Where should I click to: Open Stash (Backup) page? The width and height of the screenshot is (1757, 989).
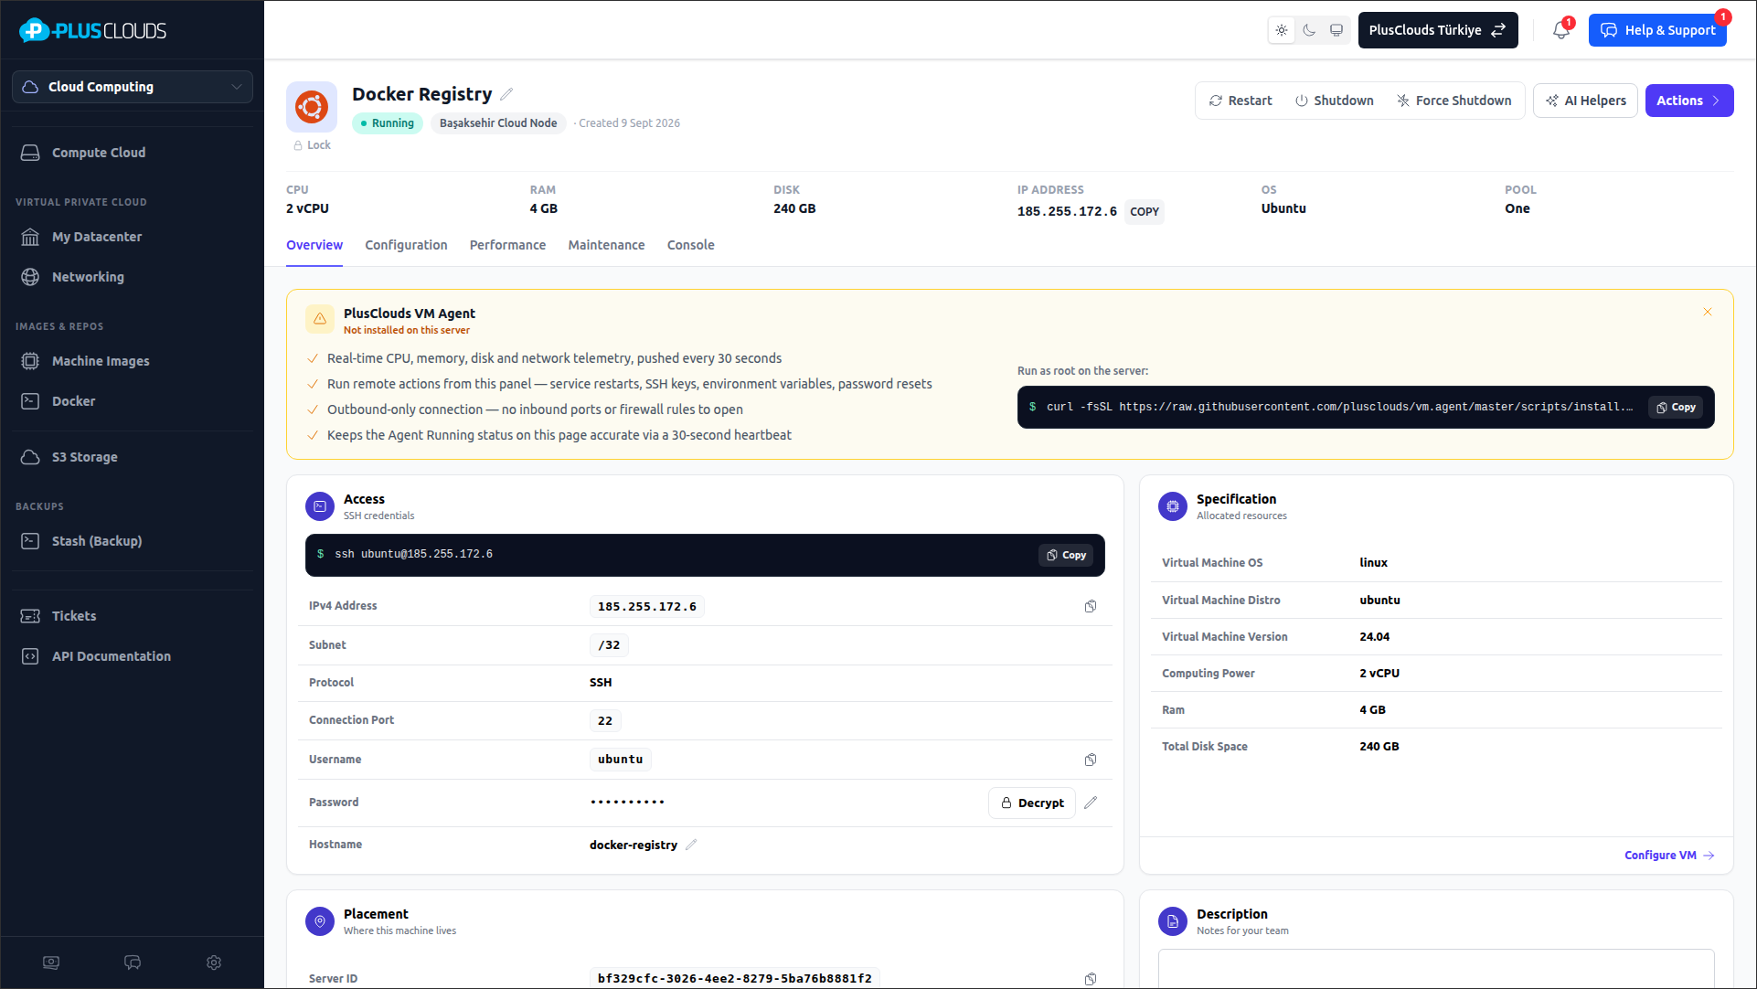pyautogui.click(x=97, y=541)
